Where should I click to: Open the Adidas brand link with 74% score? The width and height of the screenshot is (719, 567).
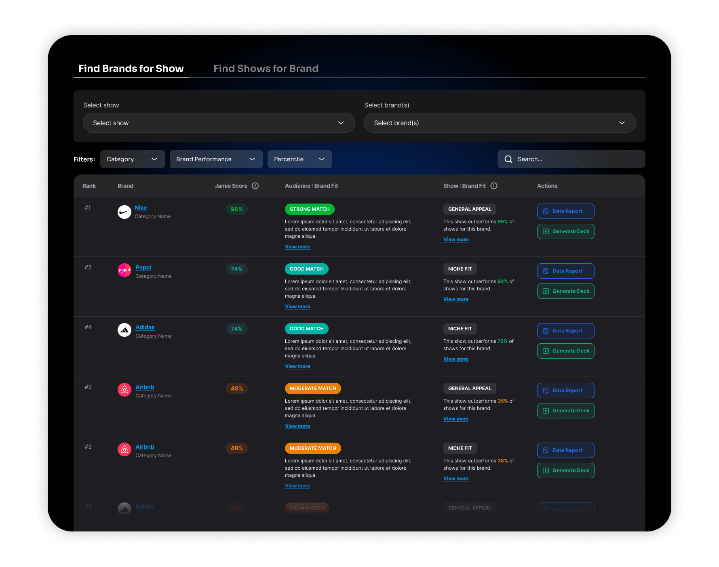pyautogui.click(x=145, y=327)
